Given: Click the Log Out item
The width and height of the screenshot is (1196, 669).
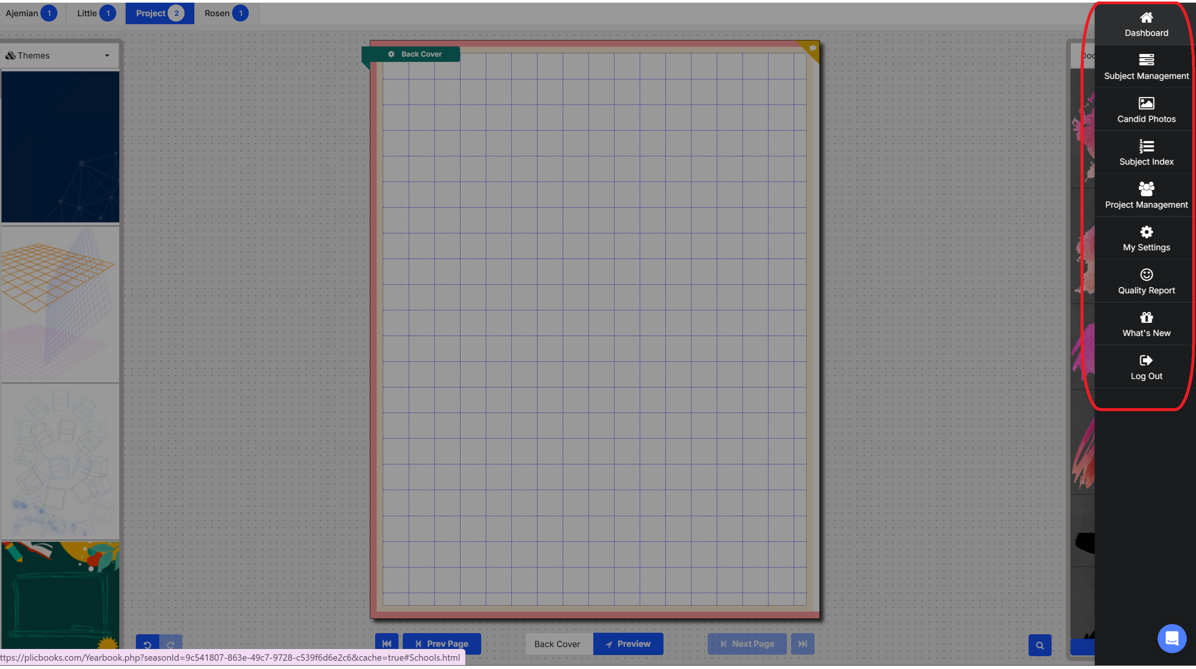Looking at the screenshot, I should point(1146,367).
